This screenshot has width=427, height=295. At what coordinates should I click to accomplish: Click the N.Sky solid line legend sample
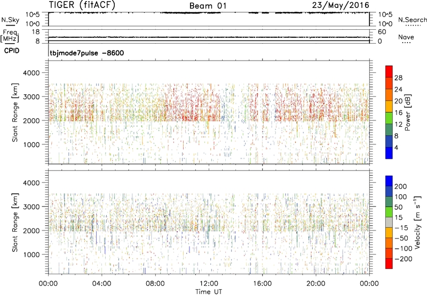(x=10, y=25)
